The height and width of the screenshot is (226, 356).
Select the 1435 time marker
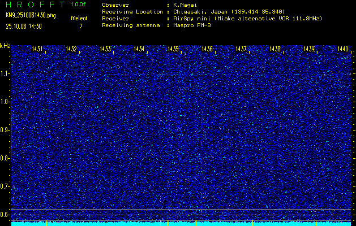(173, 49)
